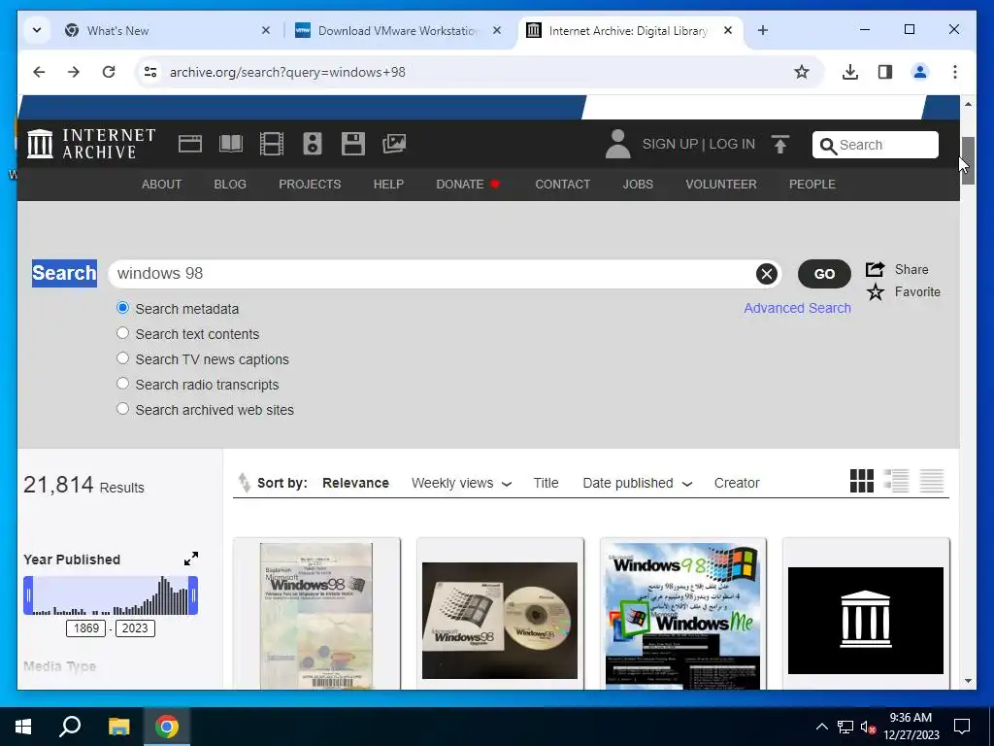994x746 pixels.
Task: Select Search text contents radio button
Action: (123, 333)
